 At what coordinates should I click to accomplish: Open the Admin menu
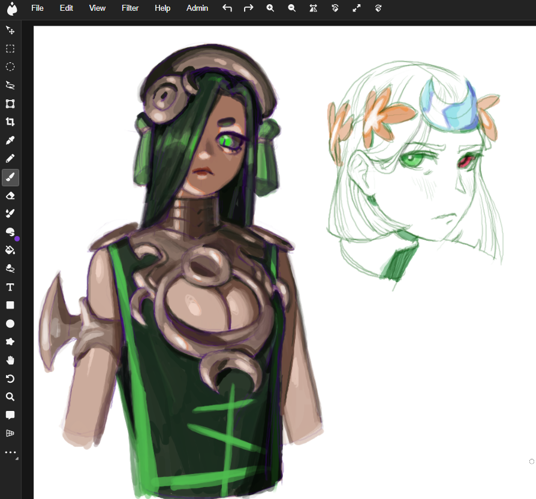coord(197,8)
